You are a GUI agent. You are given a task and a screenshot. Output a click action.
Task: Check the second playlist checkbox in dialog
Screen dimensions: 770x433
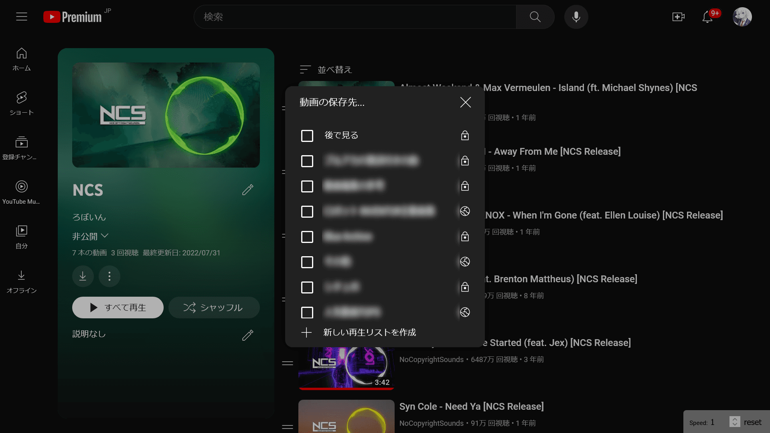tap(307, 161)
